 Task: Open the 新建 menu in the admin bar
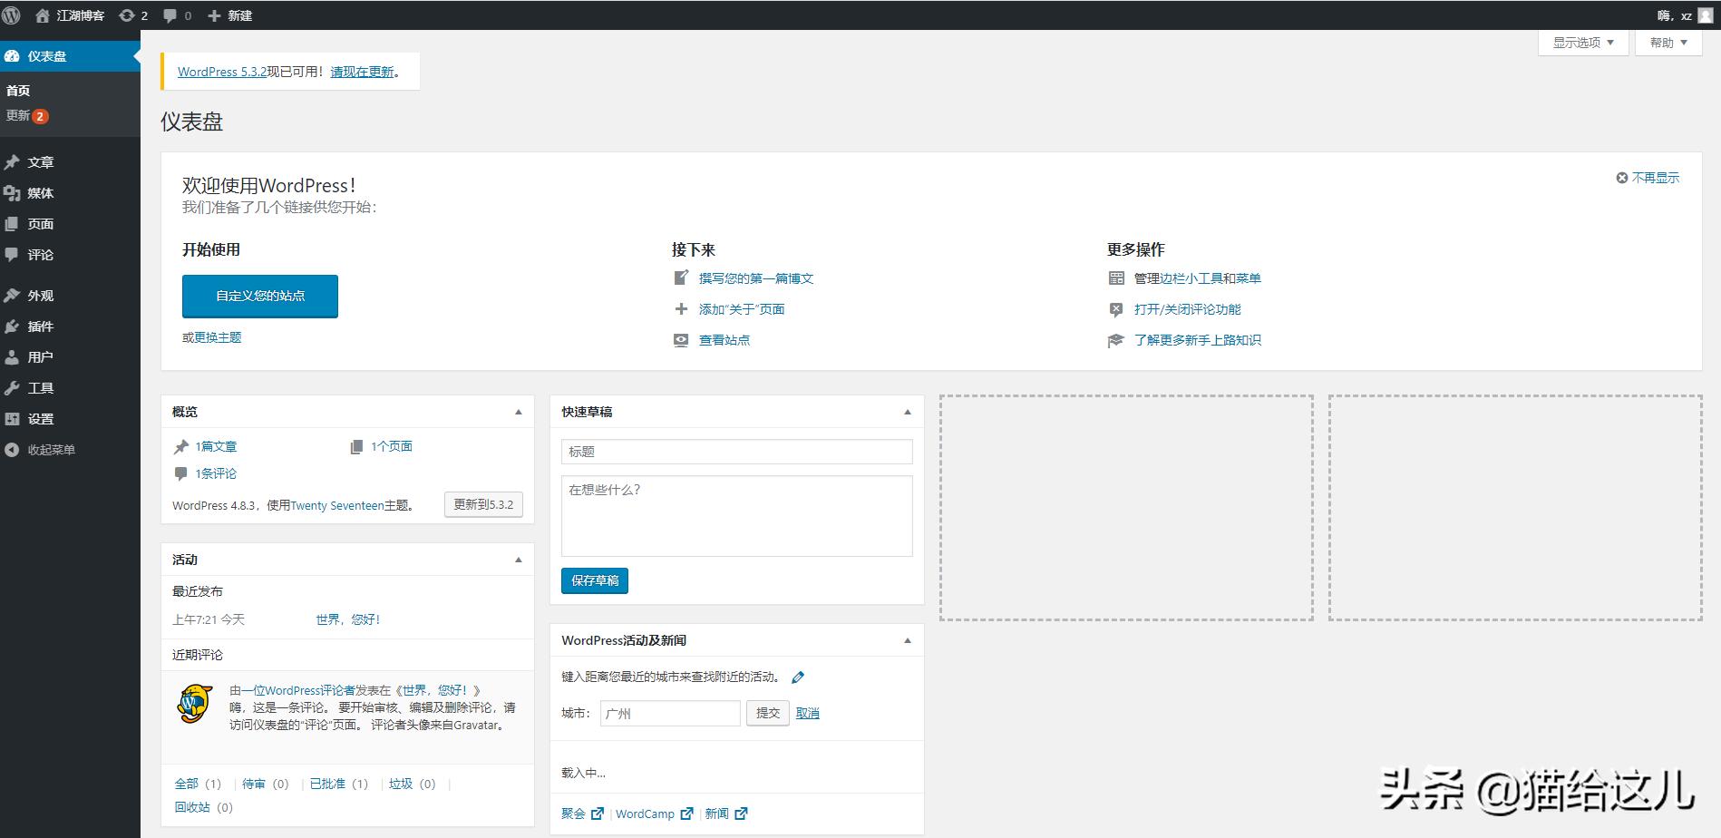tap(229, 15)
